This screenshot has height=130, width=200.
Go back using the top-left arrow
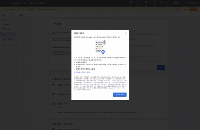point(4,3)
